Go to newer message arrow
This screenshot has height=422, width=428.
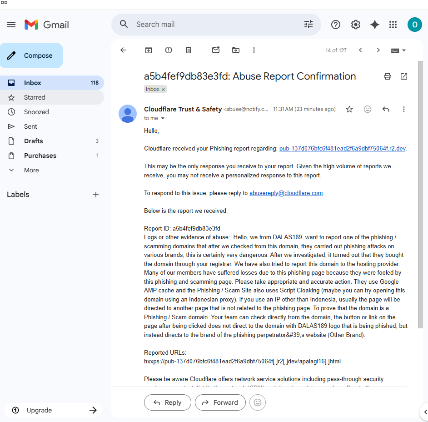point(360,50)
